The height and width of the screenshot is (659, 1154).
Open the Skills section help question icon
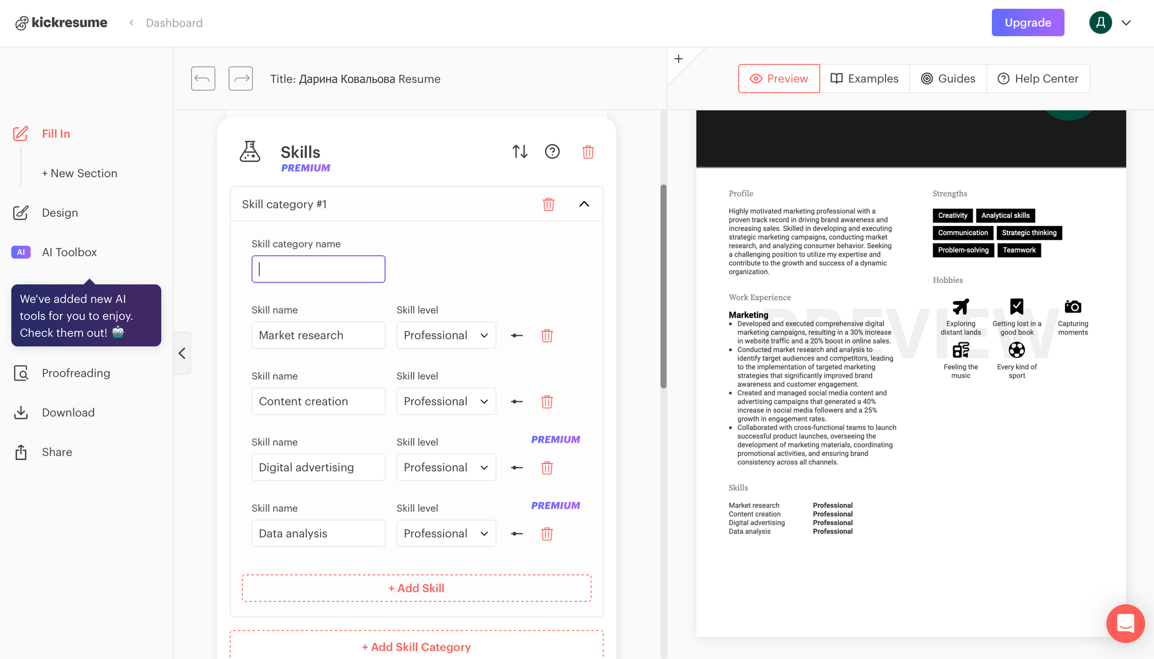552,152
